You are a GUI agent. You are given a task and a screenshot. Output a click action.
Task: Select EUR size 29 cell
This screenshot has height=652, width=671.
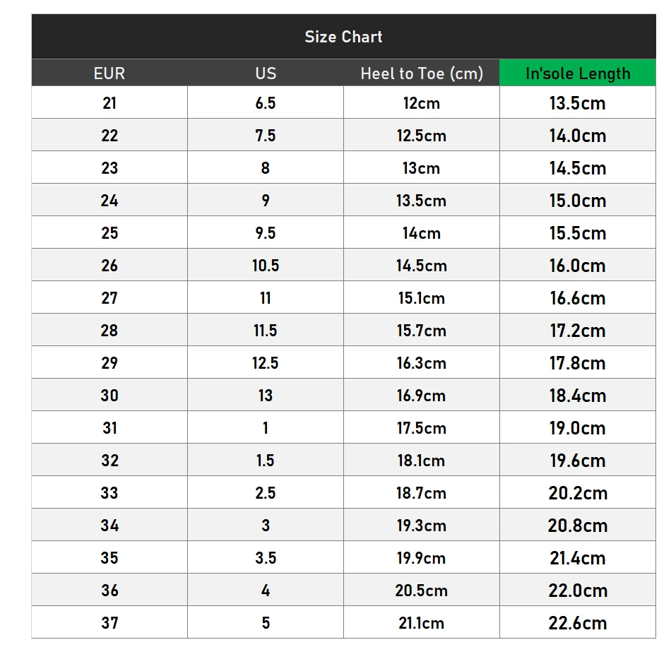click(x=109, y=363)
